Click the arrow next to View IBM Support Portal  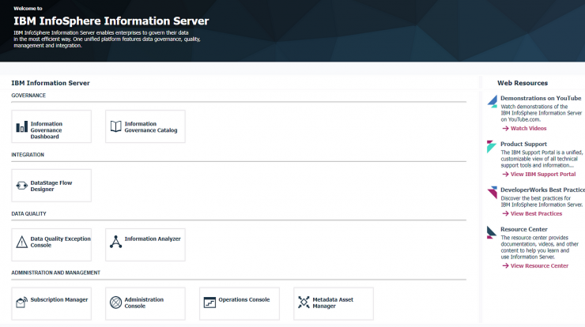coord(505,174)
